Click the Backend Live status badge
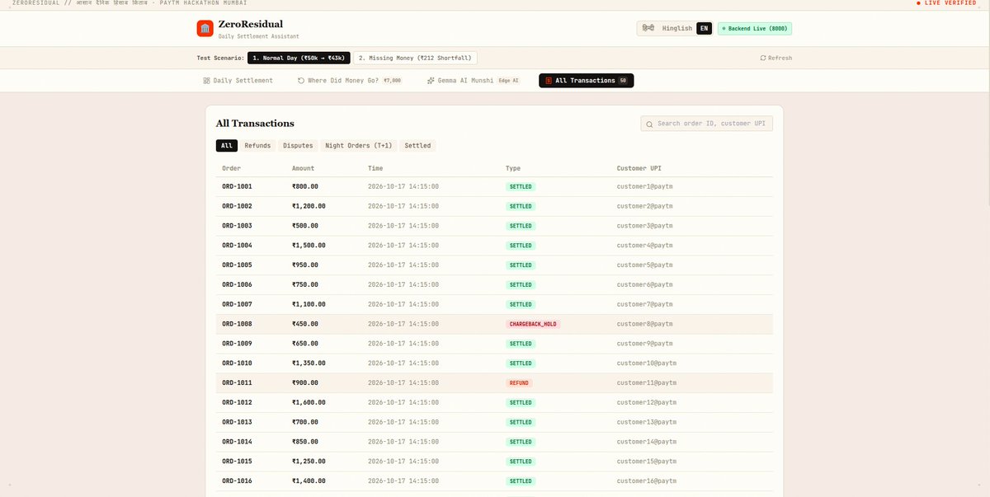 point(755,28)
